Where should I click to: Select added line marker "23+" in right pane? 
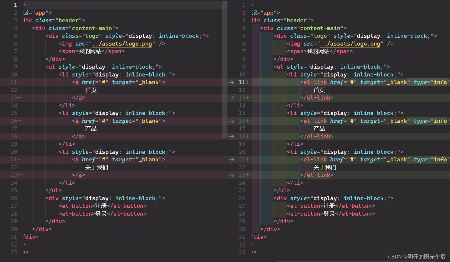(244, 175)
